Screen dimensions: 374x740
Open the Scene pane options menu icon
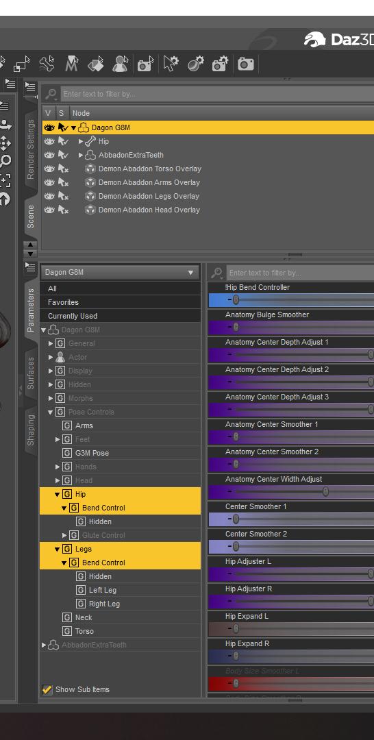pos(31,87)
